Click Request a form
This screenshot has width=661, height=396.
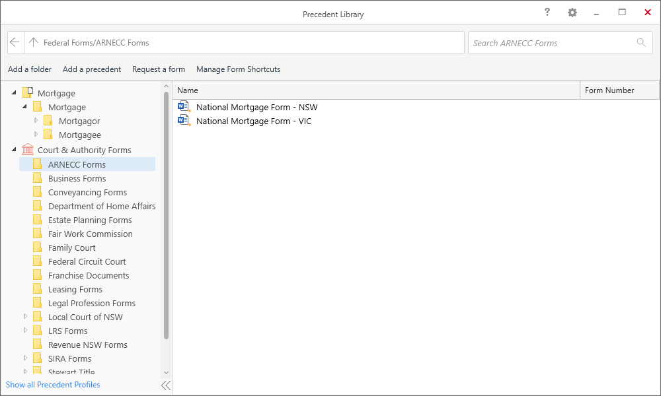click(x=159, y=69)
